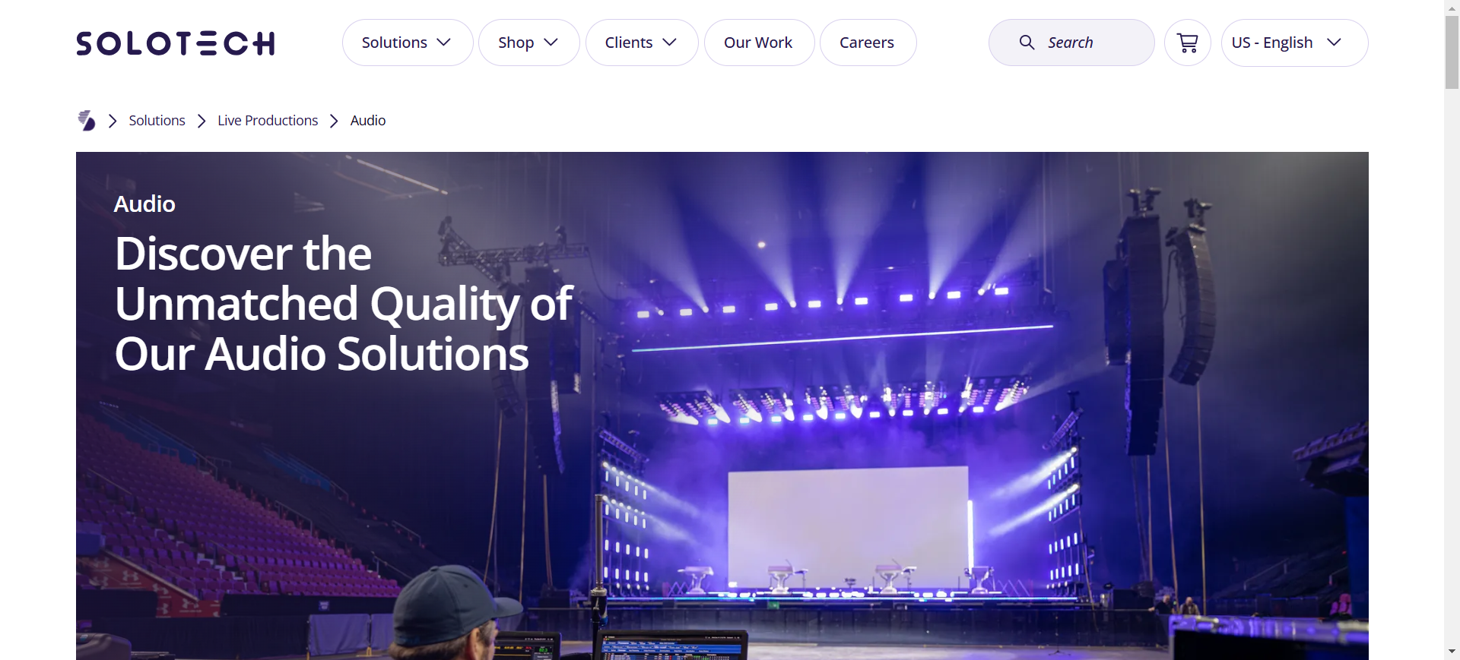Open the Our Work page
1460x660 pixels.
[x=759, y=43]
